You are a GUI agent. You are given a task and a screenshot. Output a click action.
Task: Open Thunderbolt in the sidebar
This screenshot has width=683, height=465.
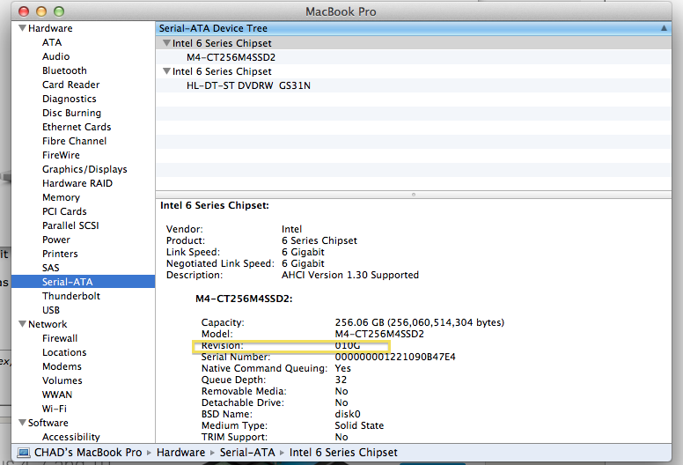pos(71,296)
